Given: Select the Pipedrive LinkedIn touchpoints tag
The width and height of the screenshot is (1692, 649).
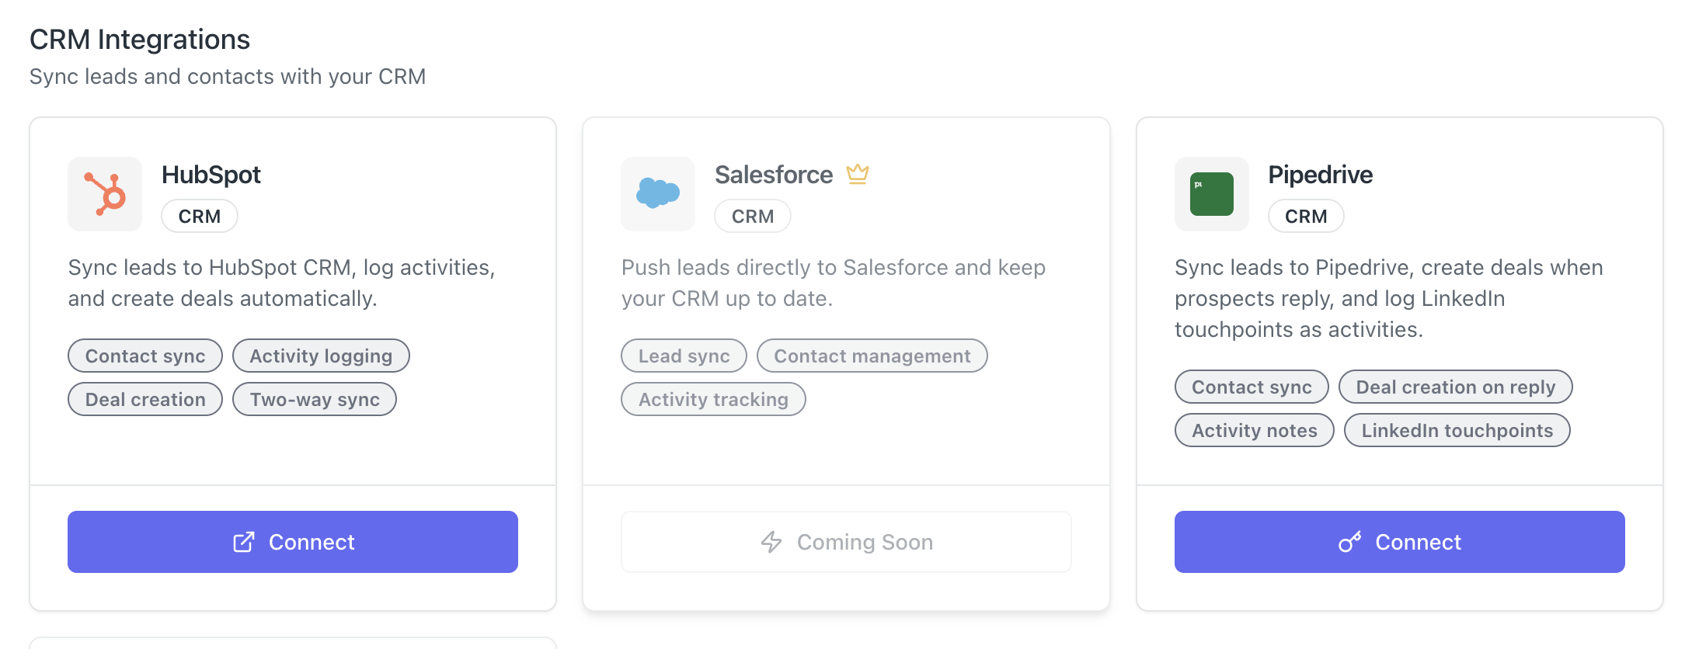Looking at the screenshot, I should [x=1457, y=431].
